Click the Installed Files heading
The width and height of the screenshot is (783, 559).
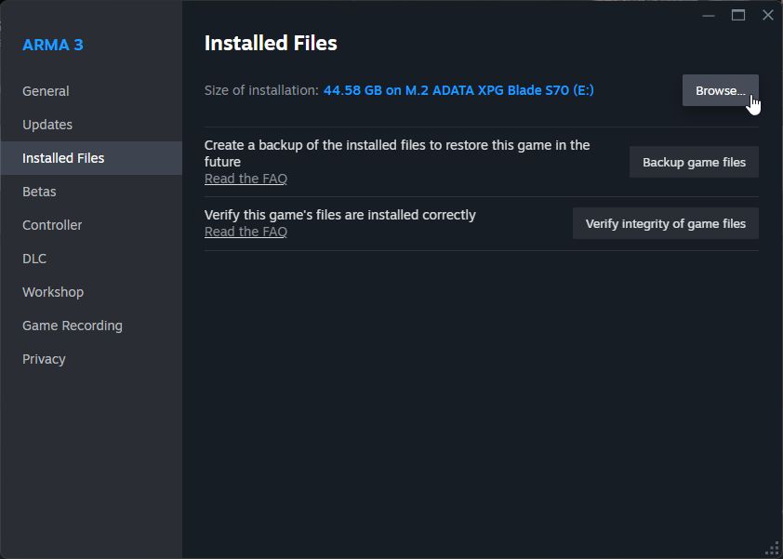coord(271,43)
